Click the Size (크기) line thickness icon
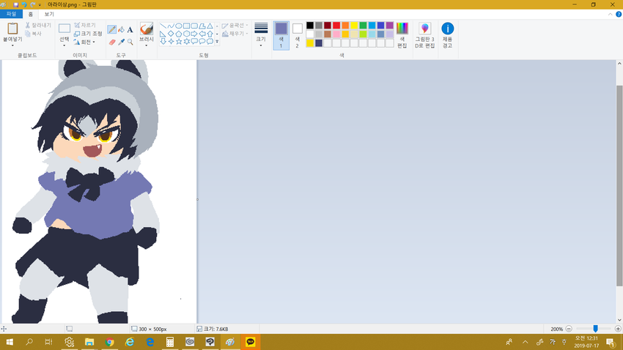The height and width of the screenshot is (350, 623). coord(261,28)
